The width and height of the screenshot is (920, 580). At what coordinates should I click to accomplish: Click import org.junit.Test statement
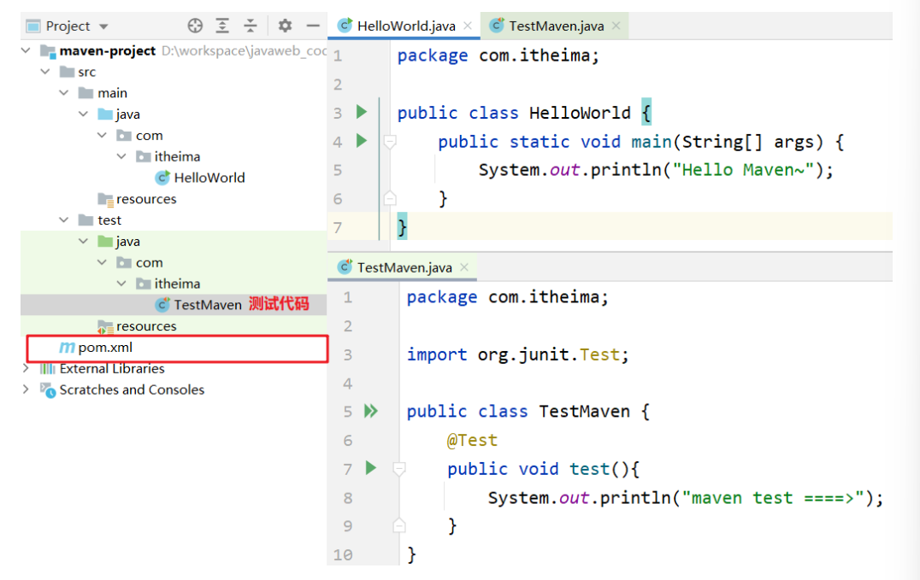pos(517,354)
